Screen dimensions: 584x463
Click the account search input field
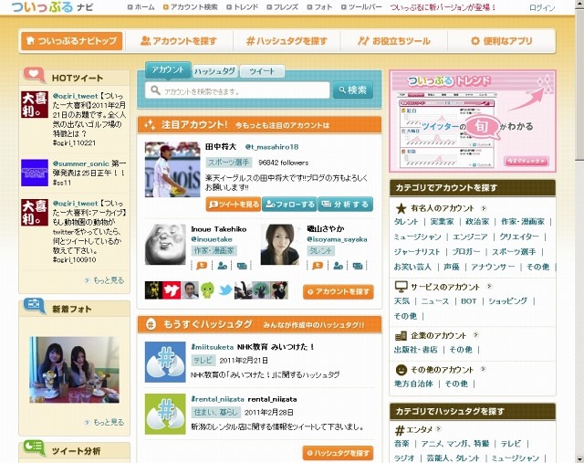(237, 90)
